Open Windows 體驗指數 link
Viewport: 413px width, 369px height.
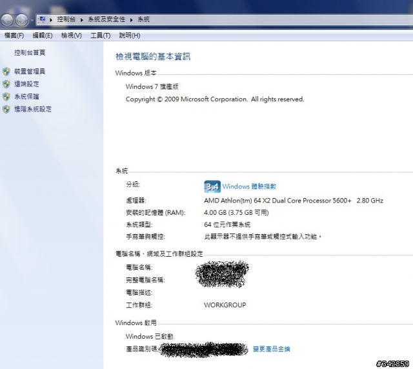coord(249,186)
